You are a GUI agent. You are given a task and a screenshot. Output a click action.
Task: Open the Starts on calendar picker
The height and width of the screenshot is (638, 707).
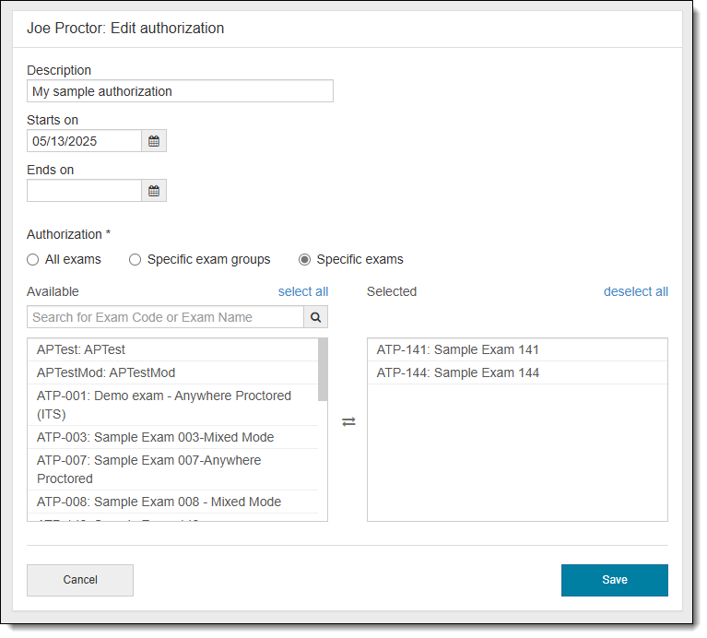[x=154, y=141]
